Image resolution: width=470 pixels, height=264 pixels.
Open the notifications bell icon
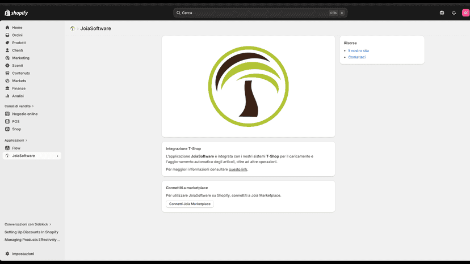coord(454,13)
